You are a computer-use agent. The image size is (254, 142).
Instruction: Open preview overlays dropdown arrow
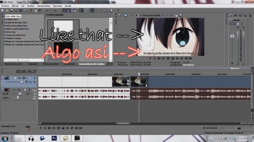tap(171, 15)
